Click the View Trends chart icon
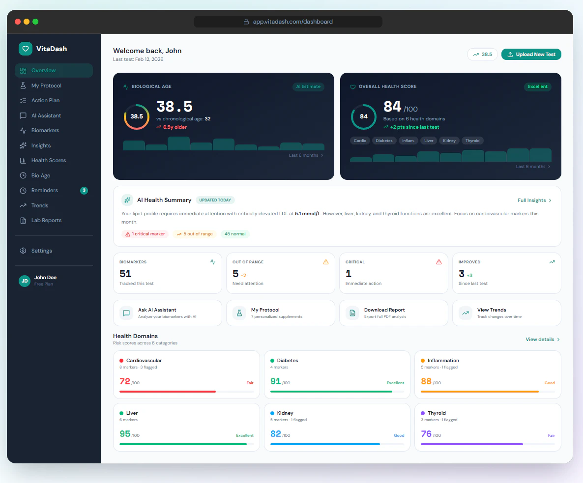This screenshot has height=483, width=583. [465, 313]
